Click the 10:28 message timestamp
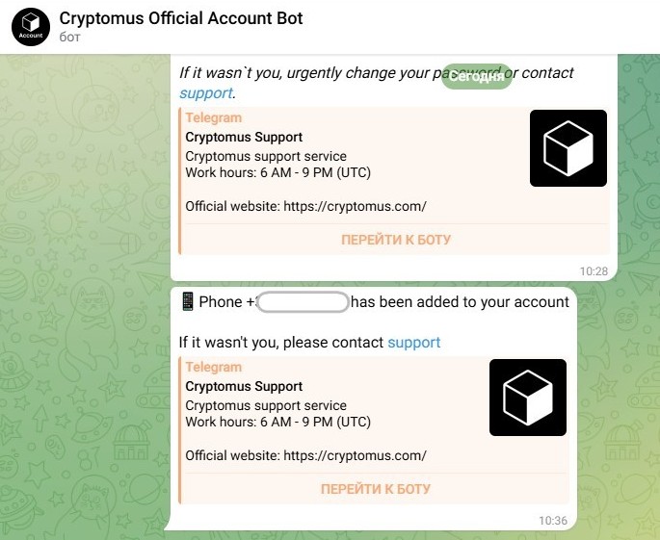The width and height of the screenshot is (660, 540). (594, 271)
